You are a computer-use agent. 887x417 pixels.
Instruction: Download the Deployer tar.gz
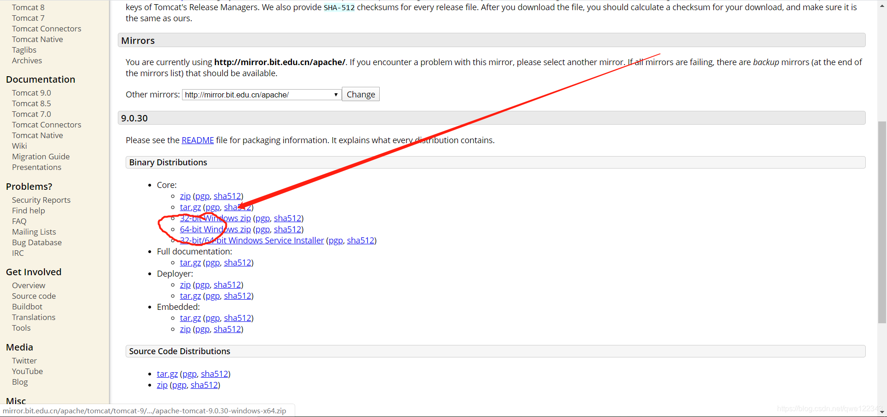click(190, 296)
